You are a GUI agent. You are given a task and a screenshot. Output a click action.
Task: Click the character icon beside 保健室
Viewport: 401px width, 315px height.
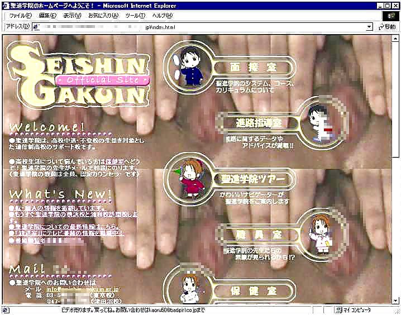pyautogui.click(x=189, y=288)
